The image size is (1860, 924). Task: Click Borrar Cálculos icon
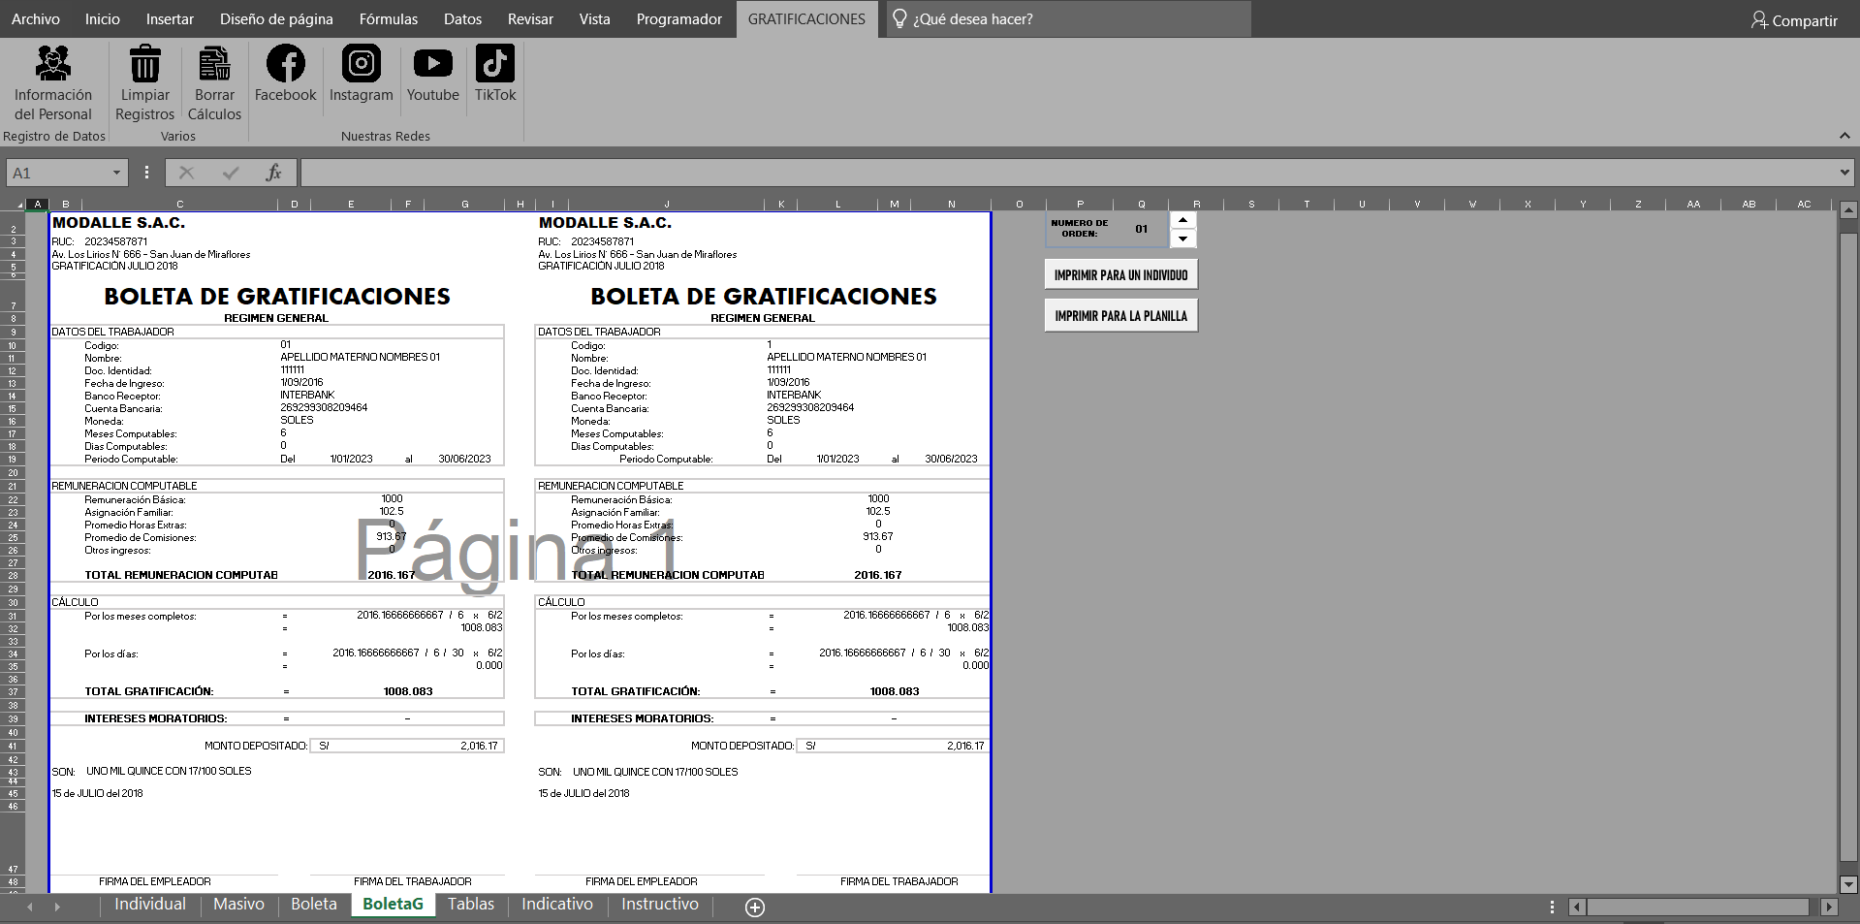tap(214, 64)
